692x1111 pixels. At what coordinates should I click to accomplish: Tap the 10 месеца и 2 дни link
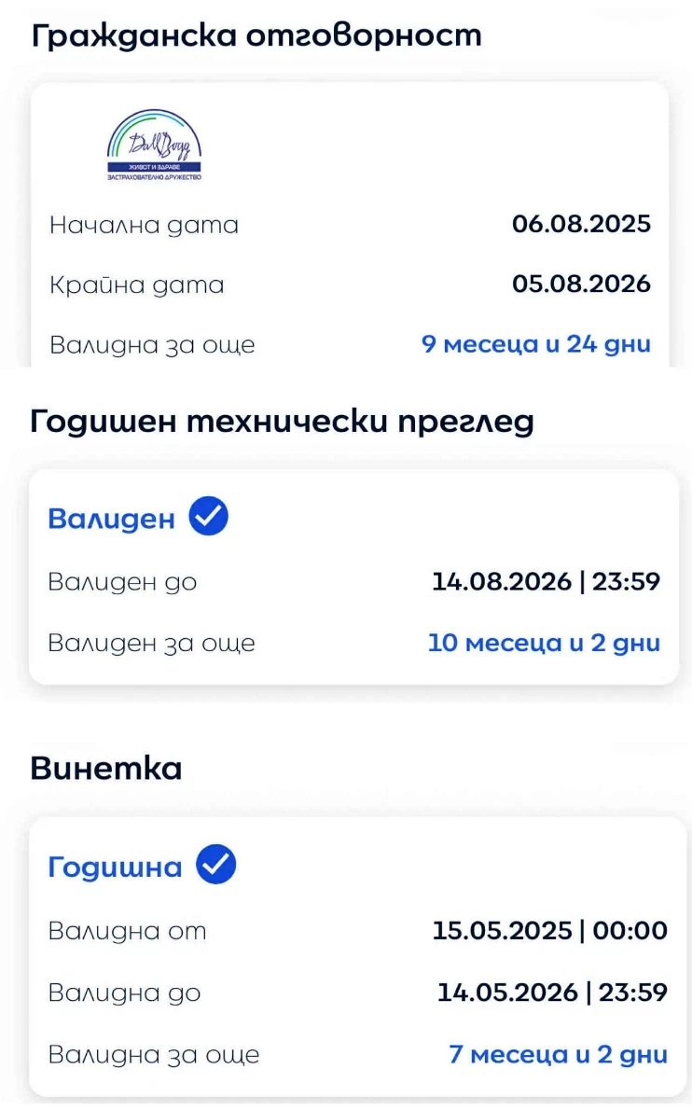[544, 643]
